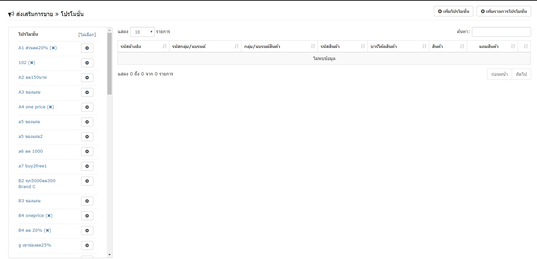Select the g เขาช่องลด25% promotion

(x=35, y=245)
